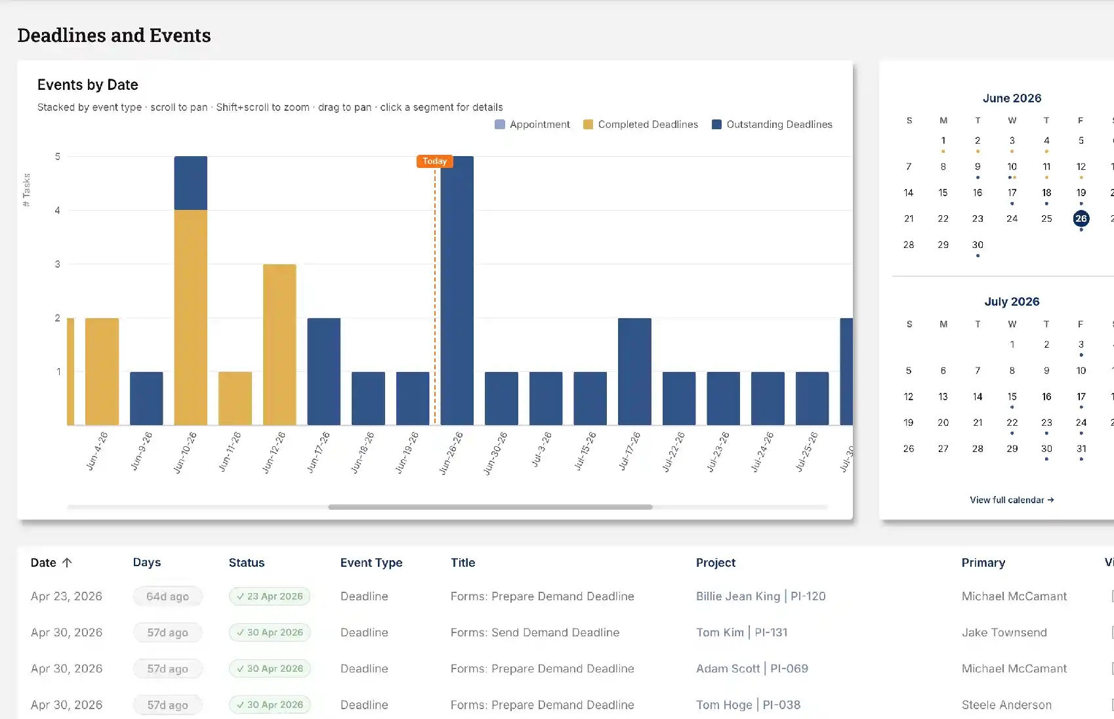Click the Forms: Send Demand Deadline title
The height and width of the screenshot is (719, 1114).
tap(535, 632)
